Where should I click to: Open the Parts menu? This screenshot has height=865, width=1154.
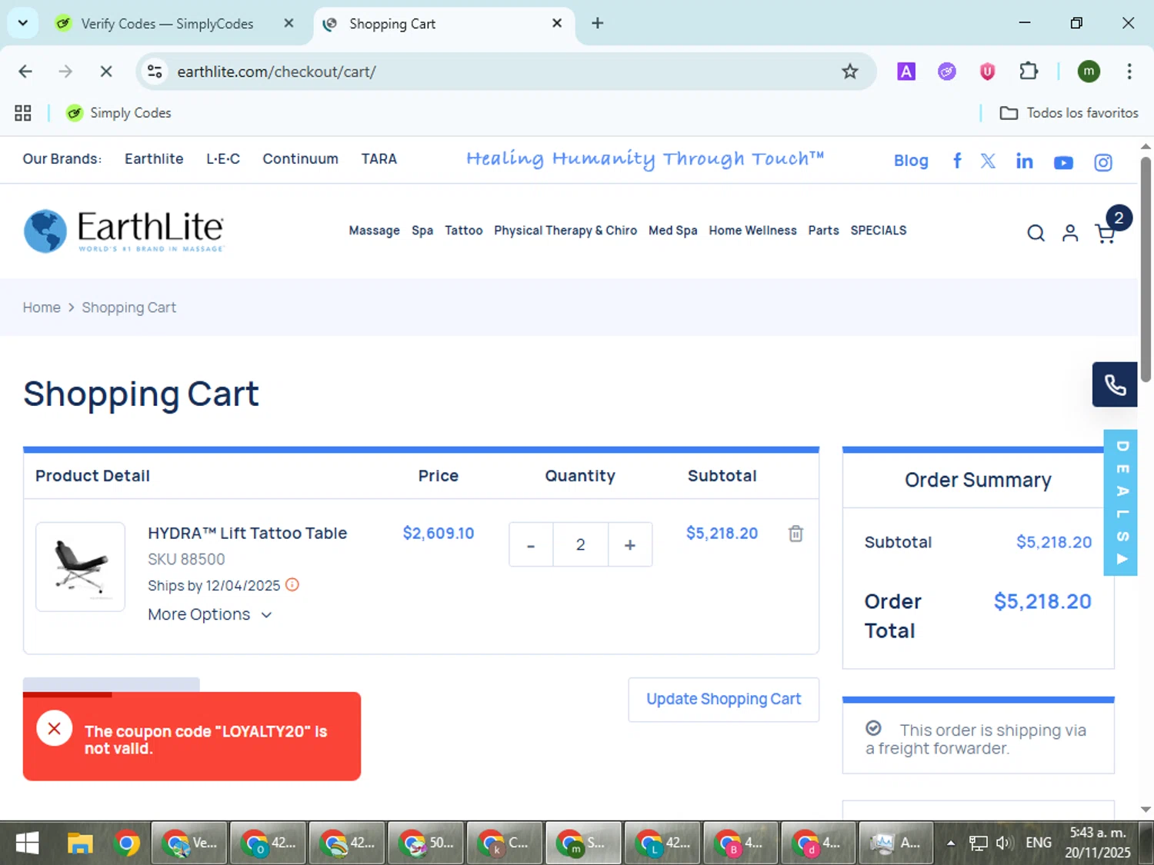[823, 230]
